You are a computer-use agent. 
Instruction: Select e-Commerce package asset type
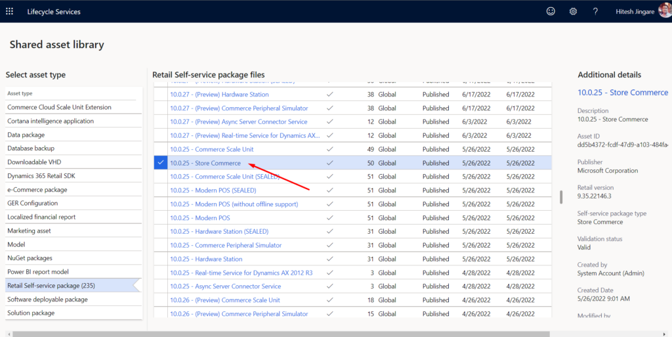pyautogui.click(x=73, y=189)
